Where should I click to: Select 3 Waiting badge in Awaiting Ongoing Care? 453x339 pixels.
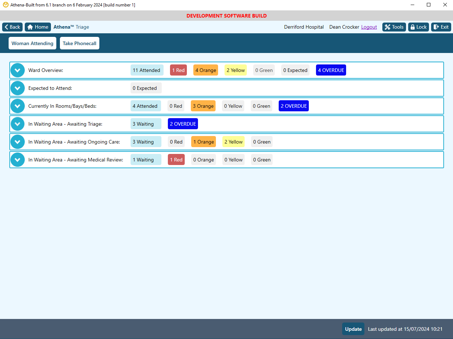pyautogui.click(x=146, y=142)
